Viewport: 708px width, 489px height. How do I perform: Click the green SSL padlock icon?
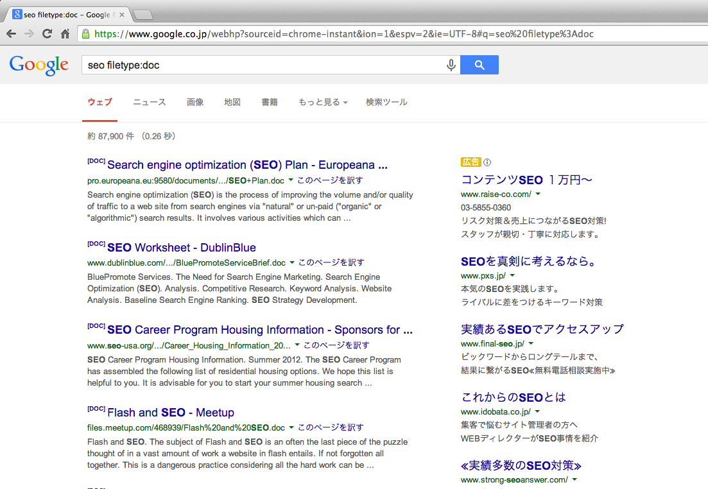click(85, 34)
